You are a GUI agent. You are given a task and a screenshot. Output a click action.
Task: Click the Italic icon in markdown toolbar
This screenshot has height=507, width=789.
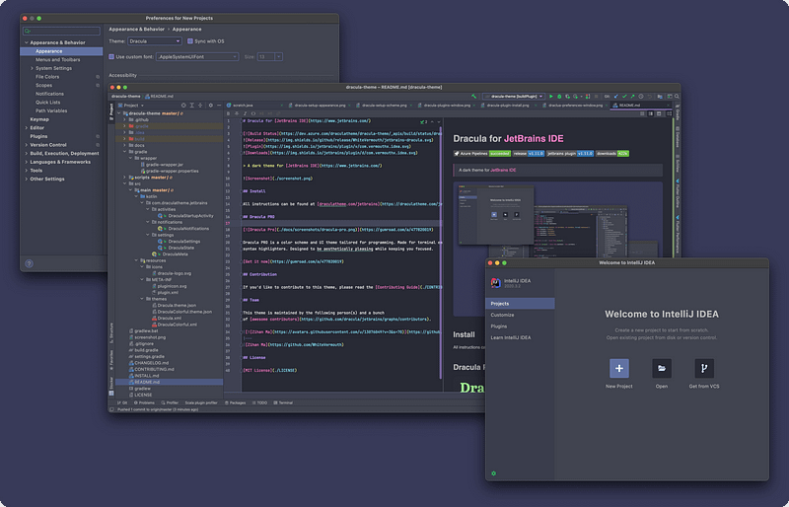(x=245, y=113)
